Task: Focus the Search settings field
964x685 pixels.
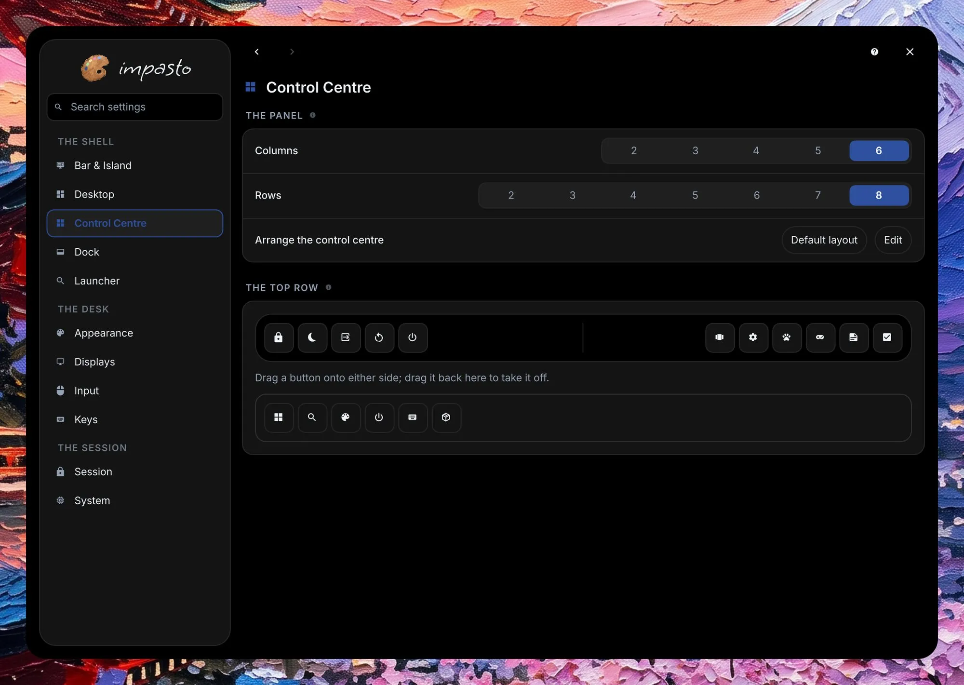Action: pos(135,107)
